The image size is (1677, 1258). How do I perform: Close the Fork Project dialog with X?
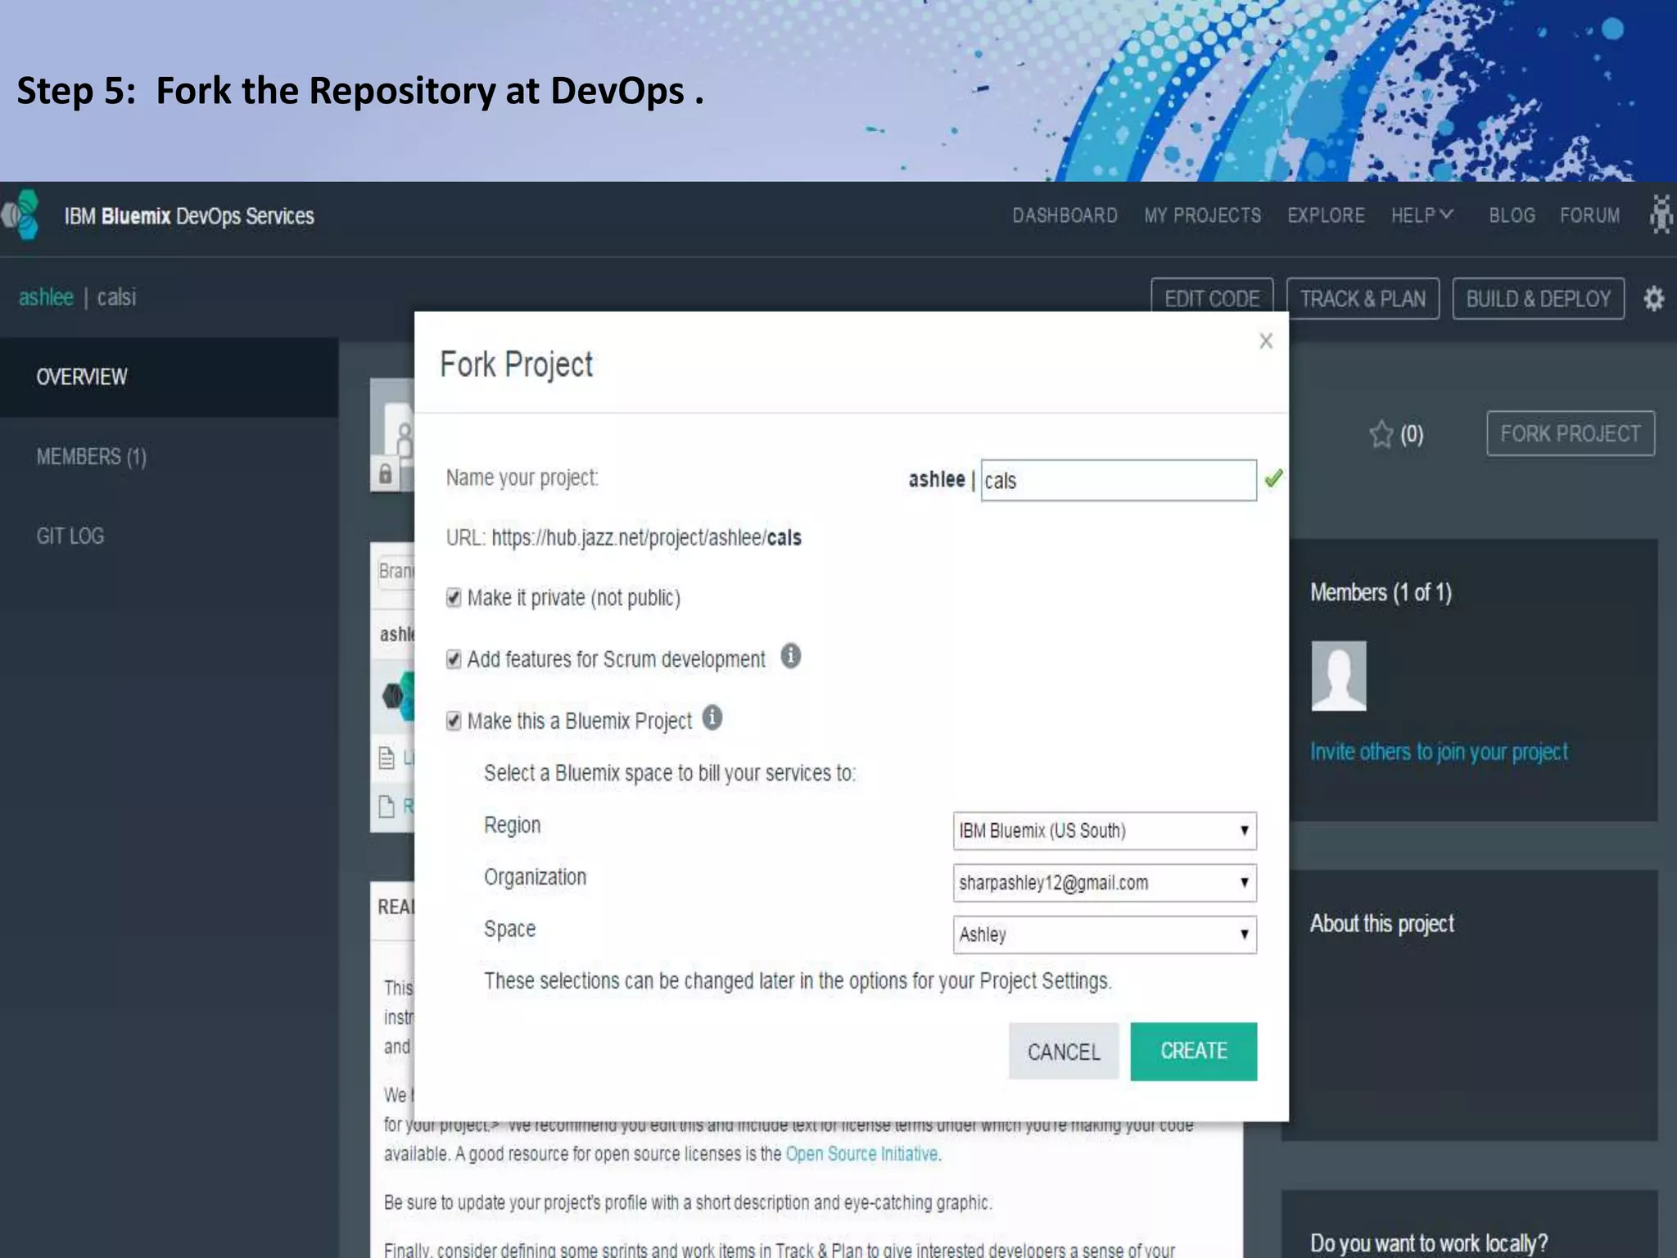pos(1265,341)
